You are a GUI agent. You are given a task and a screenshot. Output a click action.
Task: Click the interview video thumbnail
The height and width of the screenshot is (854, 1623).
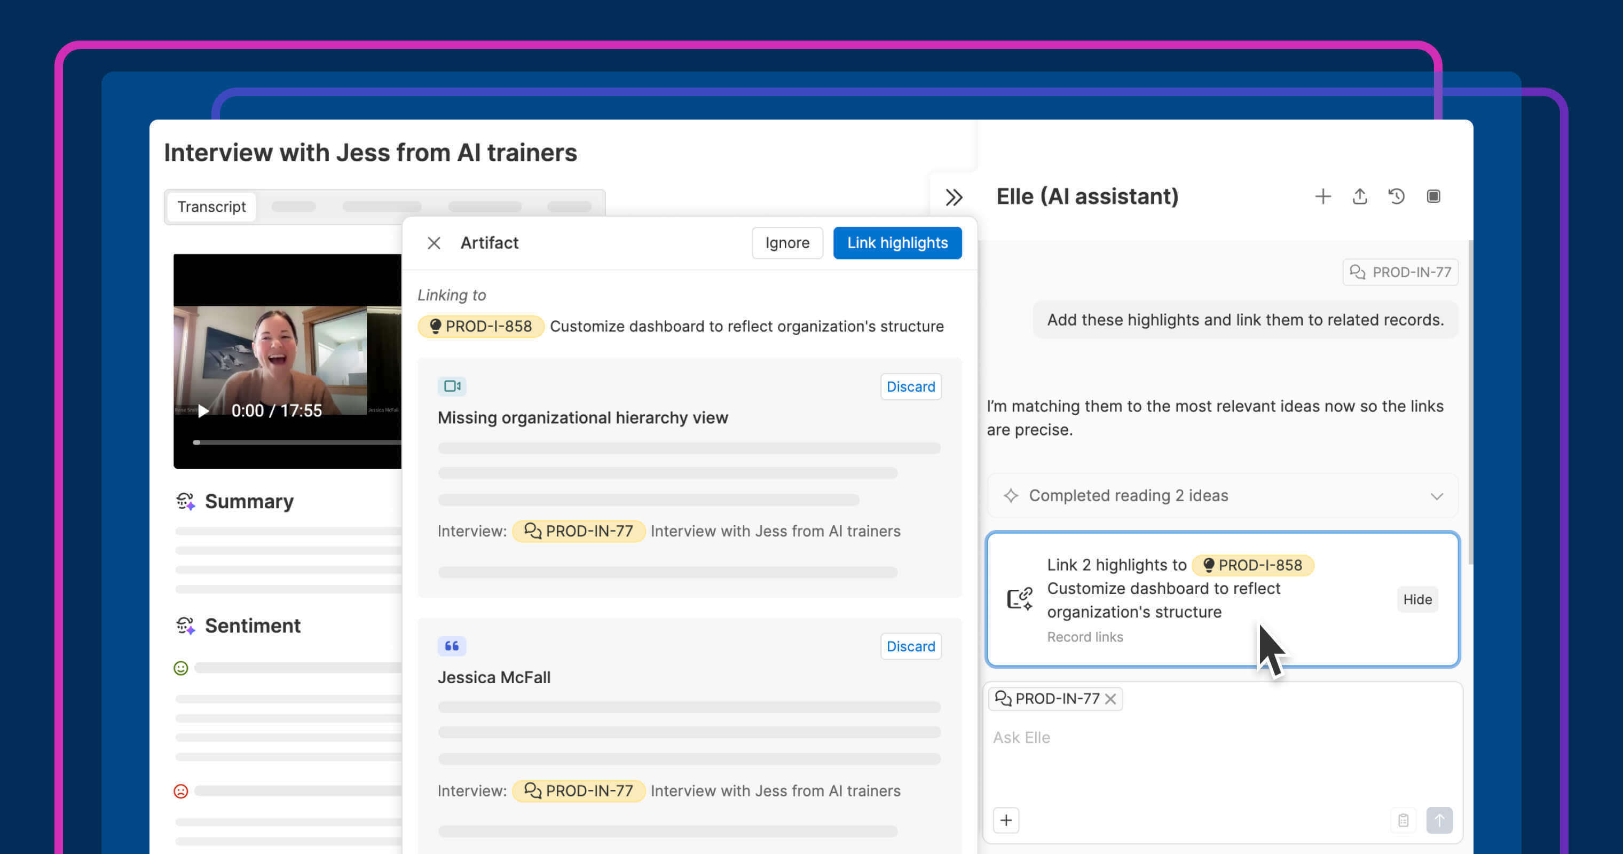click(x=287, y=360)
